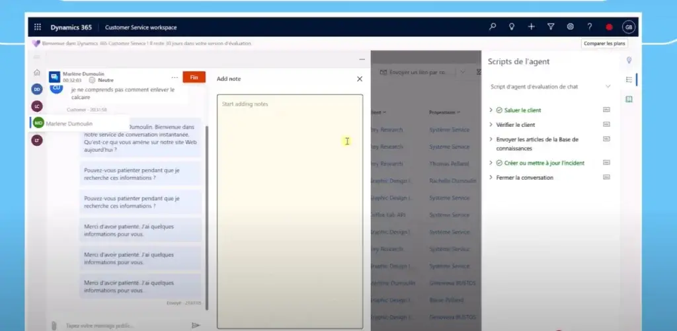The width and height of the screenshot is (677, 331).
Task: Expand the Fermer la conversation script step
Action: [x=491, y=177]
